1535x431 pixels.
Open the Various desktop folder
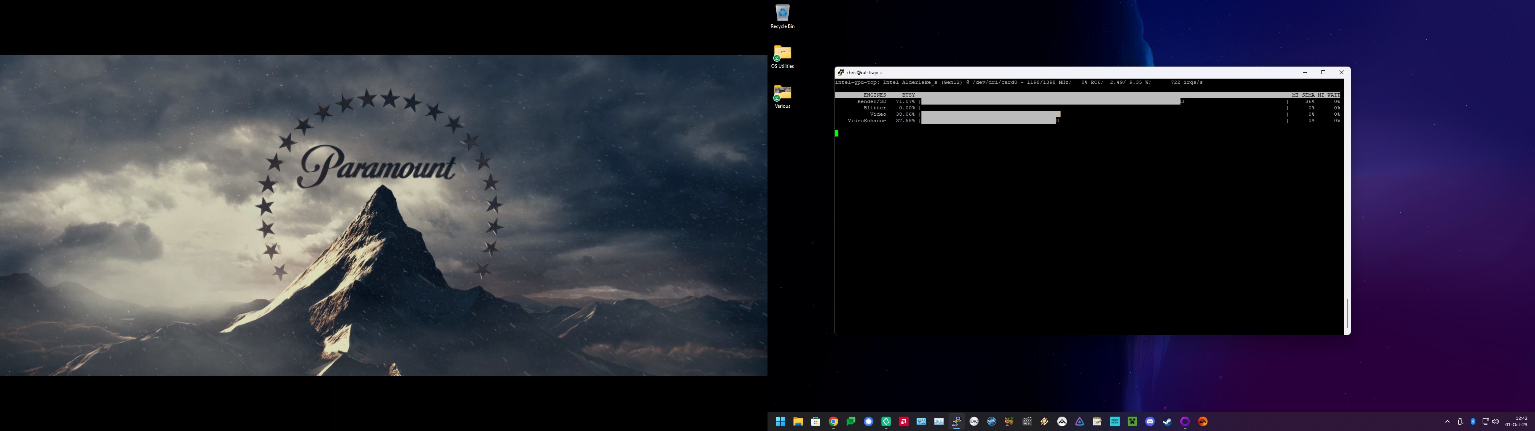(782, 94)
